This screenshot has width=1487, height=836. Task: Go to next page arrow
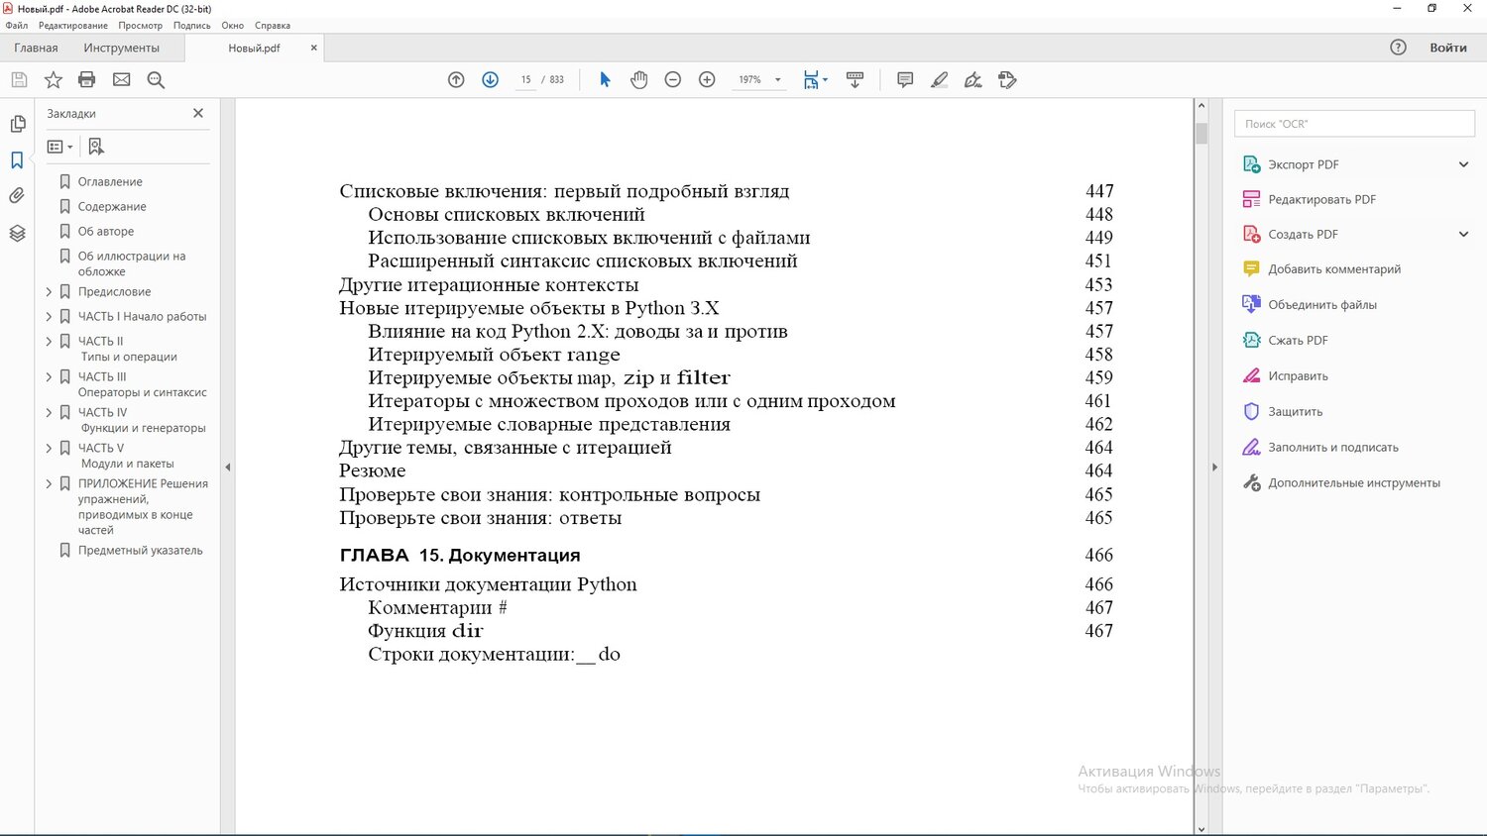pyautogui.click(x=490, y=80)
